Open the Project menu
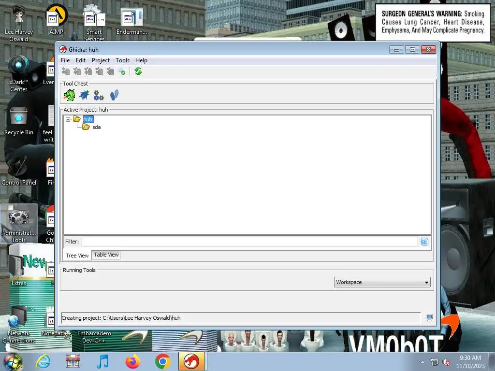 101,60
